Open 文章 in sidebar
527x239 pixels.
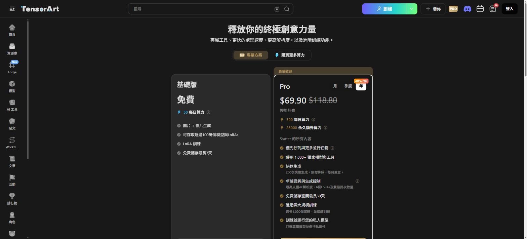12,162
